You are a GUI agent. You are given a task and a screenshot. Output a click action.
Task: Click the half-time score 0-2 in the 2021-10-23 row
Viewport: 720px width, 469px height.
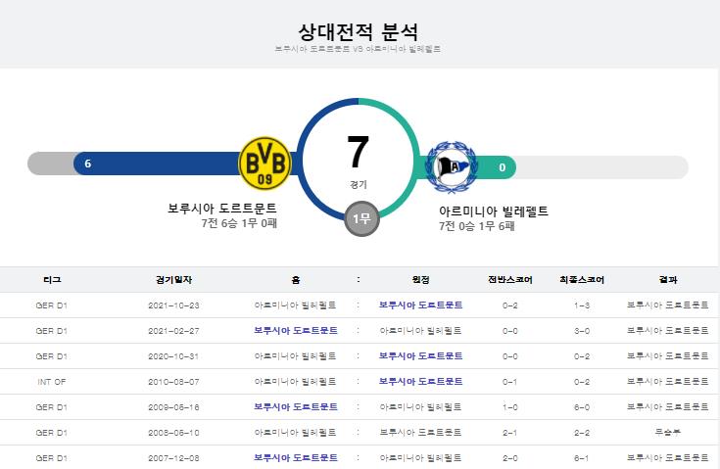click(510, 305)
